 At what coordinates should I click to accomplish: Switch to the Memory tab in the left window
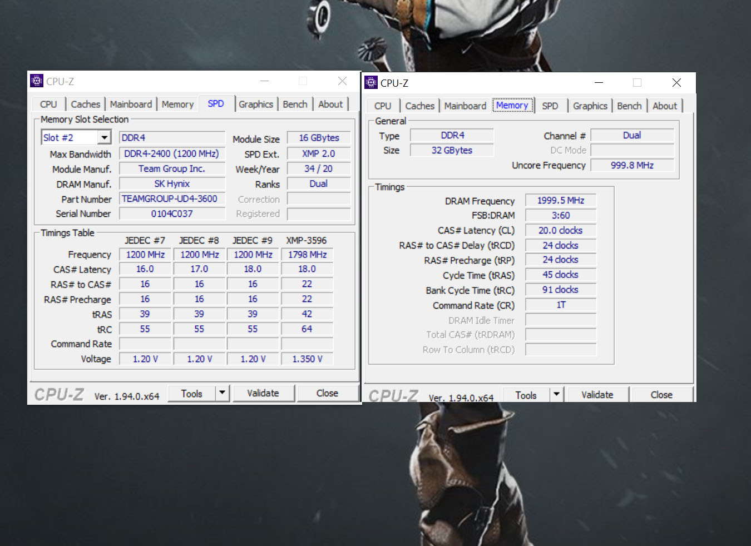(177, 104)
